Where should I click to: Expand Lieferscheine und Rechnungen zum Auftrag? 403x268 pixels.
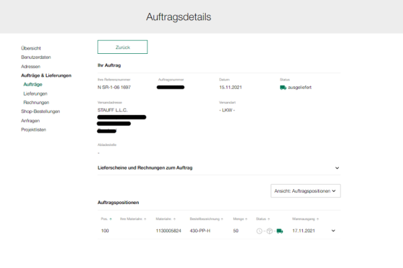337,168
